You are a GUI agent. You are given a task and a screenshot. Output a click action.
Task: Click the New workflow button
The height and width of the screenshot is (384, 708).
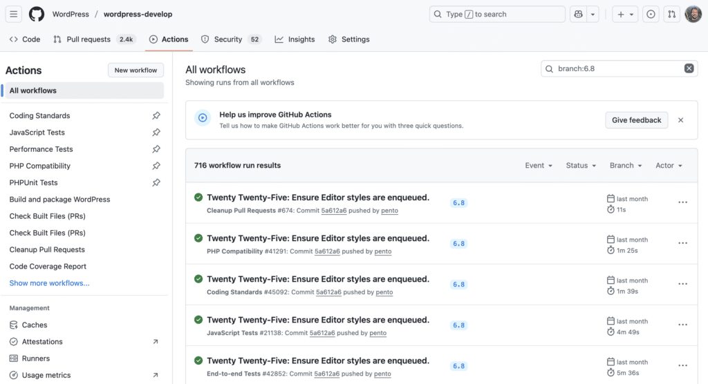click(x=136, y=70)
